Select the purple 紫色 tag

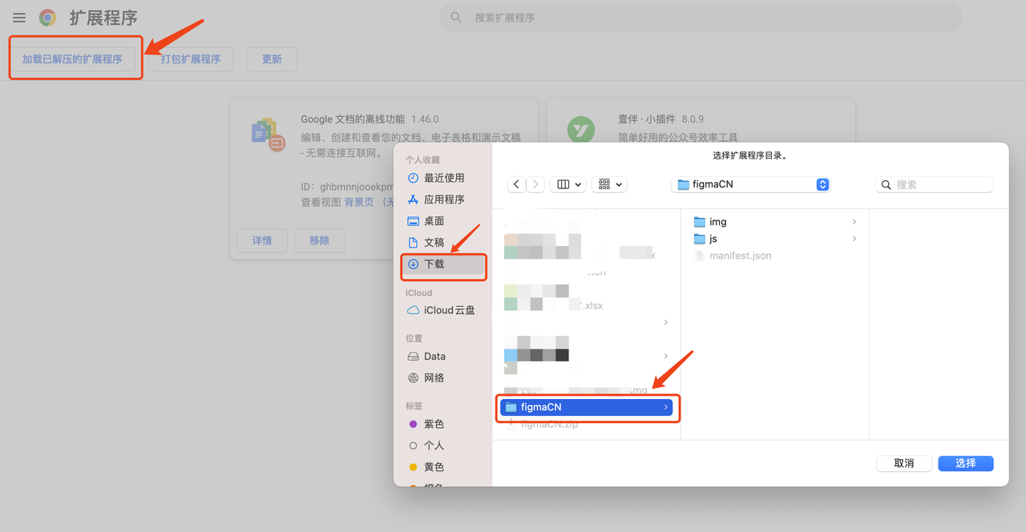pos(433,424)
